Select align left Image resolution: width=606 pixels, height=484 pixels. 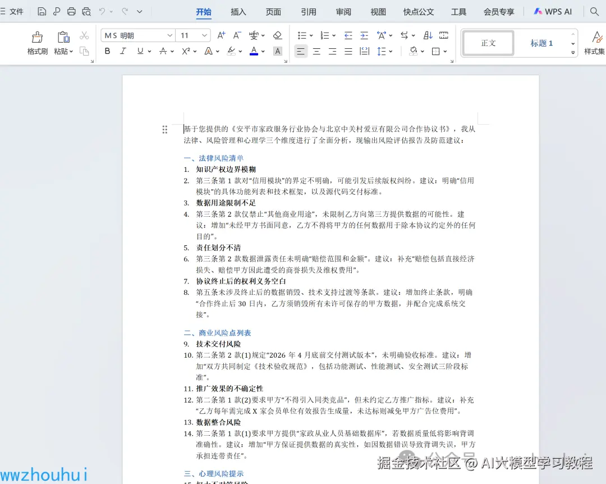[301, 51]
